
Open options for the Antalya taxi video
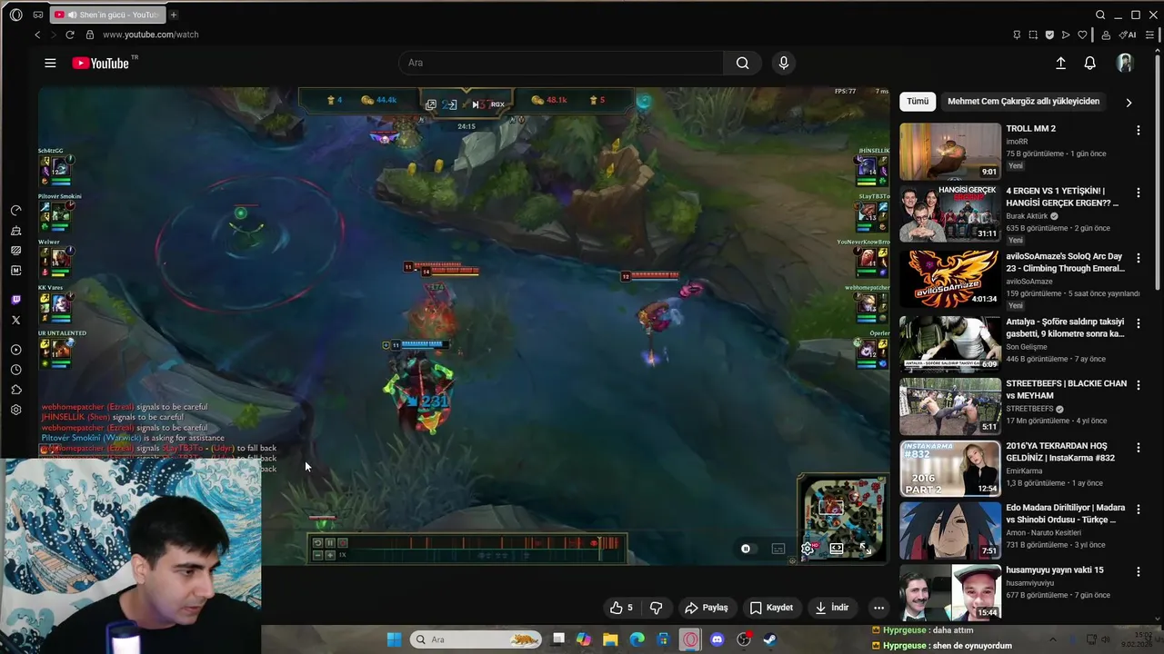[1138, 323]
